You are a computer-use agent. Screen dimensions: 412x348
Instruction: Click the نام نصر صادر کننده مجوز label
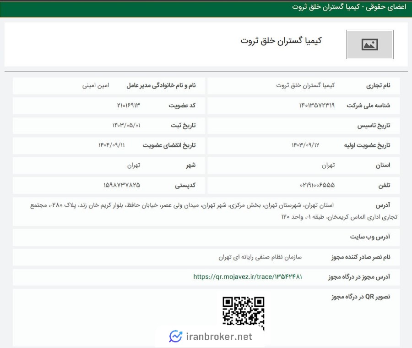point(361,257)
